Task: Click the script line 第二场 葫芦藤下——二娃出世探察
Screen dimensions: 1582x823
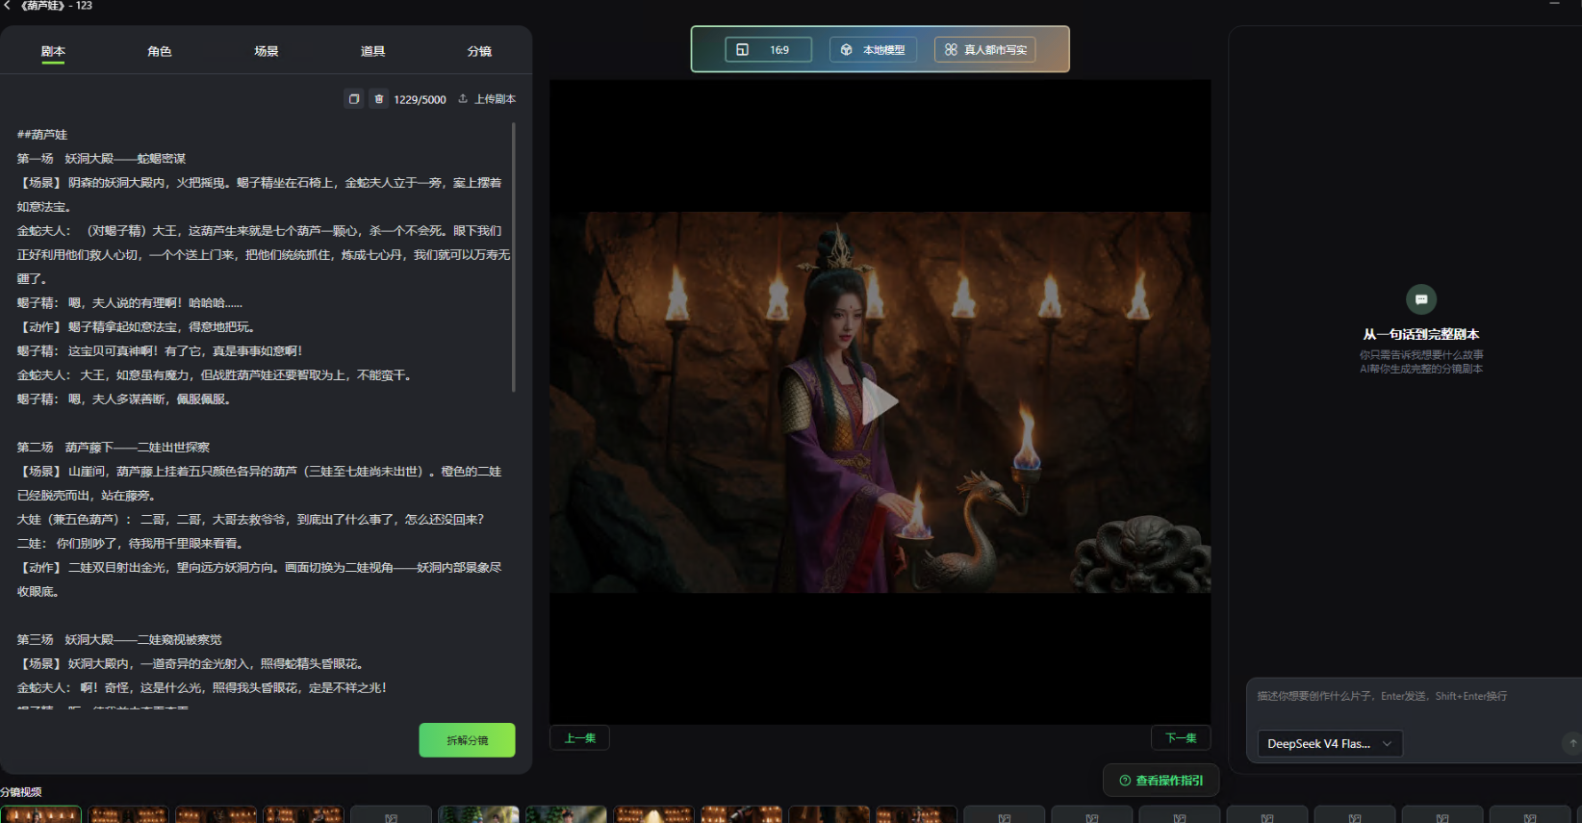Action: point(113,448)
